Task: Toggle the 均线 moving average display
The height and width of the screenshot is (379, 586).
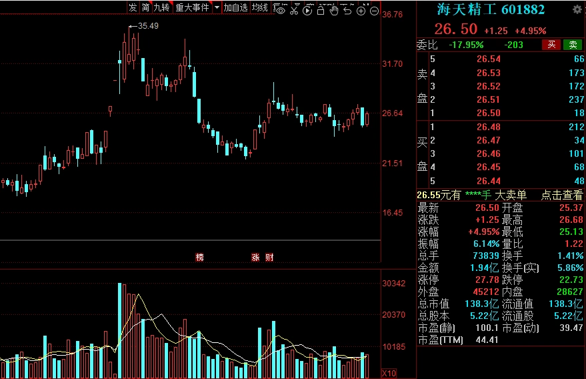Action: 260,7
